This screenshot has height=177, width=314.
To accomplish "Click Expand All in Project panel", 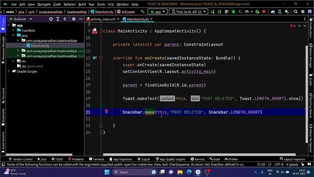I will (x=58, y=19).
